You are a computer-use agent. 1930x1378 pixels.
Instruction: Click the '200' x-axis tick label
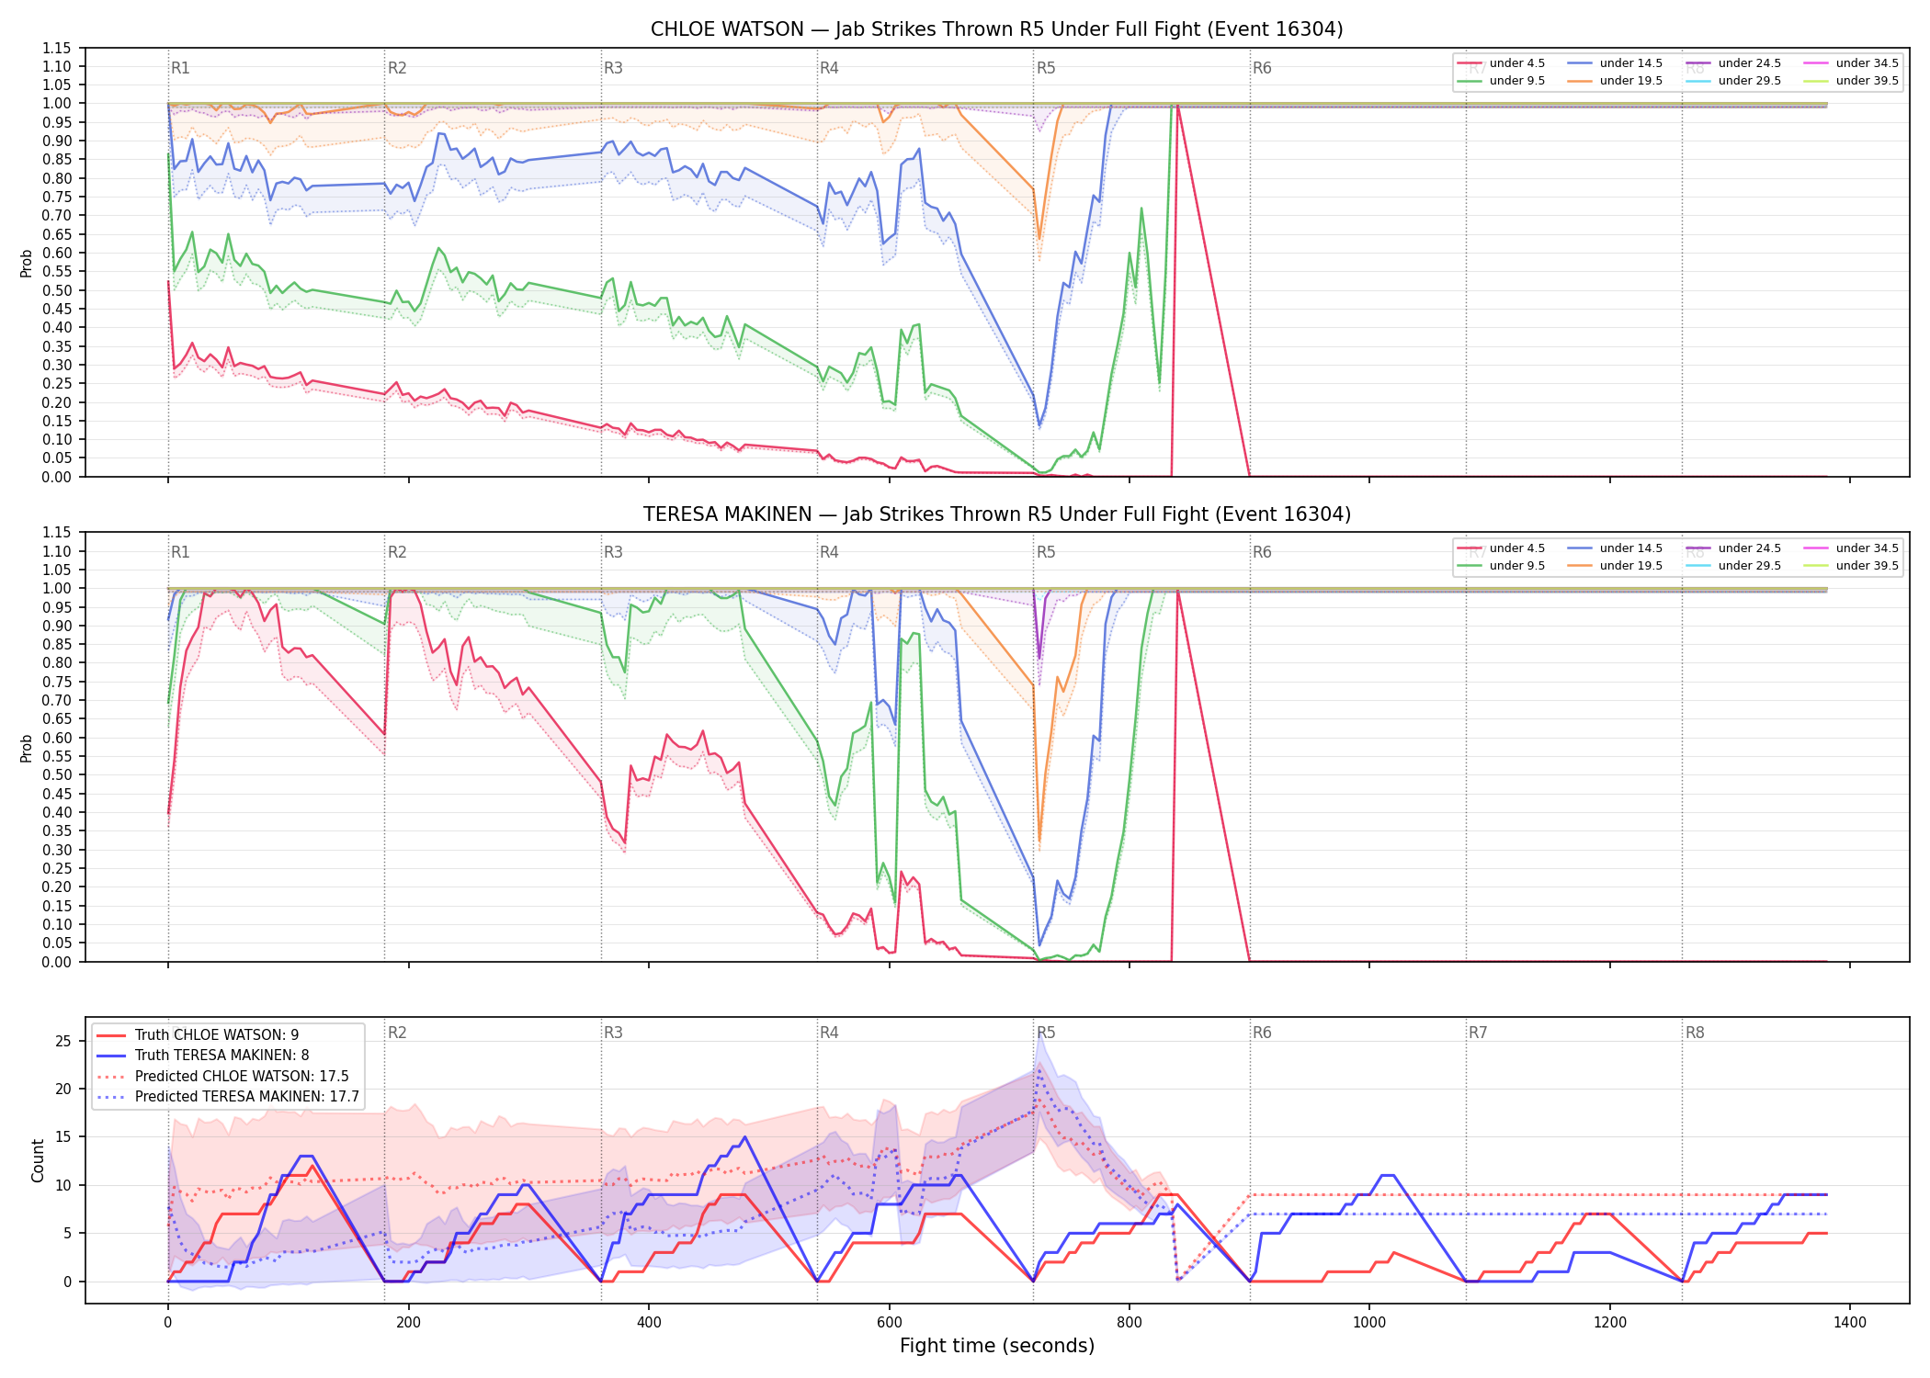408,1323
